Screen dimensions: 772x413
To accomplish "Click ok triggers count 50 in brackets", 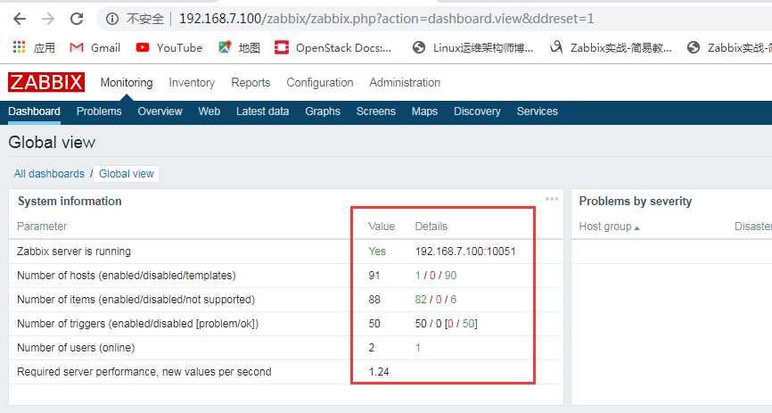I will pos(468,324).
